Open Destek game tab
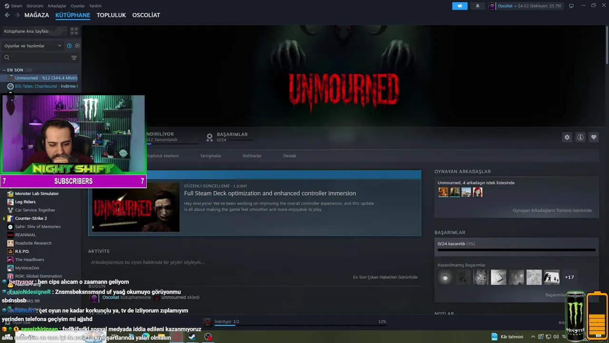This screenshot has width=609, height=343. click(290, 156)
